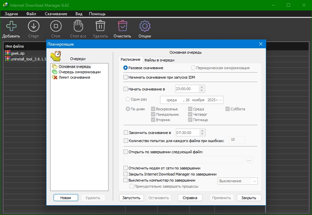Select Очередь синхронизации in queue list
This screenshot has width=312, height=215.
coord(80,72)
